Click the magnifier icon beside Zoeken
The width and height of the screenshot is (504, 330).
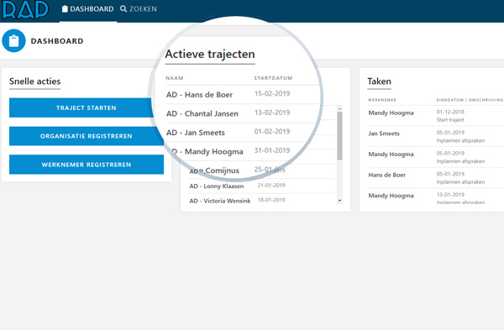[x=123, y=8]
